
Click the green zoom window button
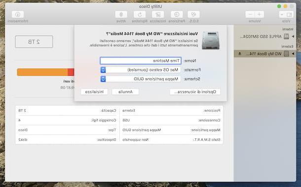[279, 6]
